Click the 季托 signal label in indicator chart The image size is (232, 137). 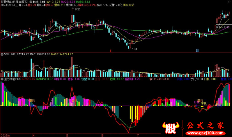pyautogui.click(x=204, y=103)
